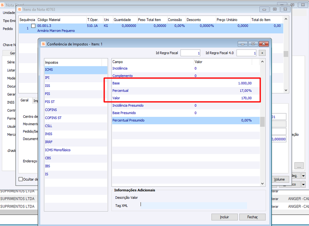
Task: Close the Itens da Nota 40763 window
Action: [x=285, y=9]
